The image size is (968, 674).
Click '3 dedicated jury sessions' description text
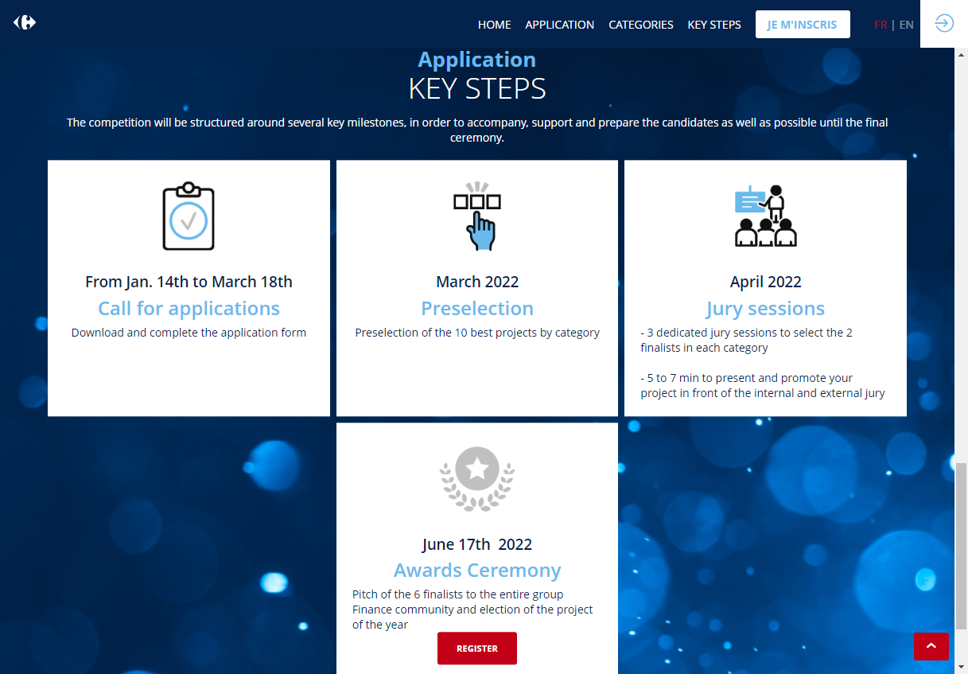[747, 340]
